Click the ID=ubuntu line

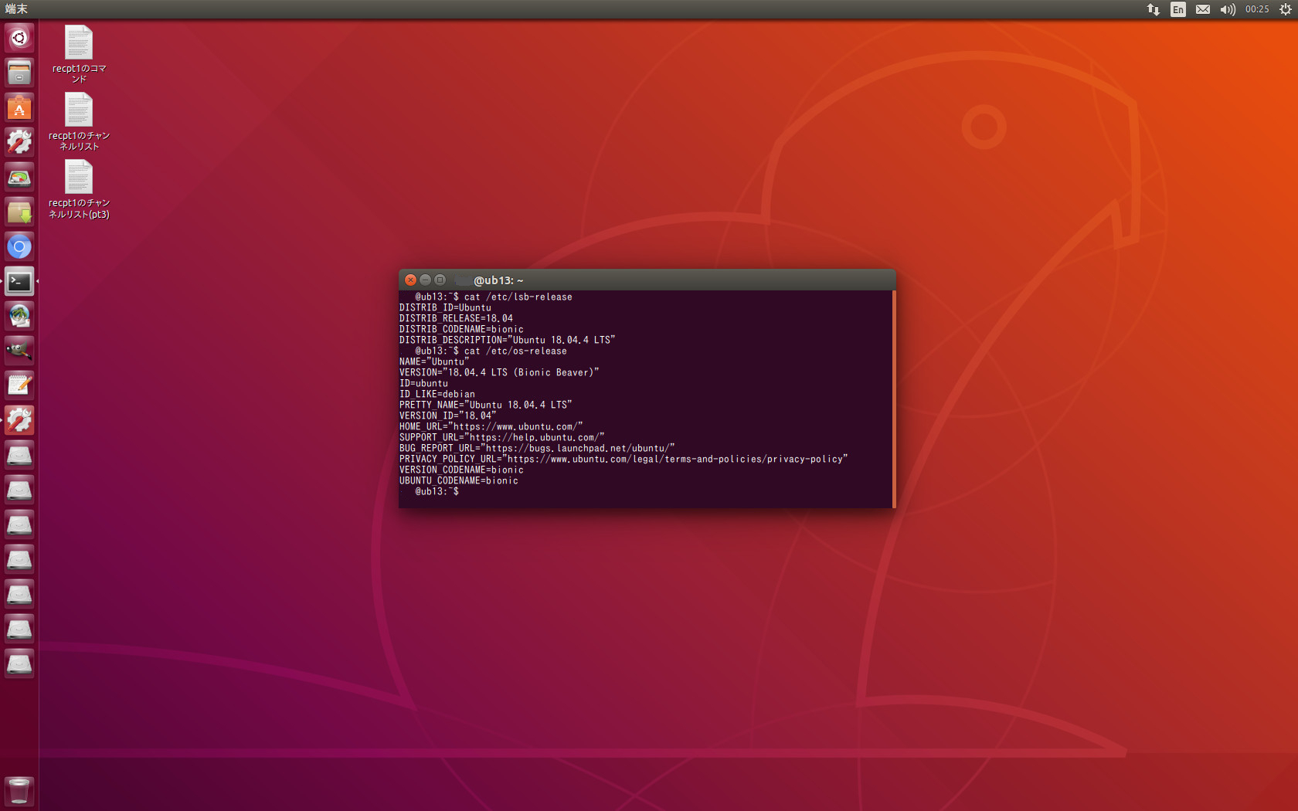(x=423, y=383)
